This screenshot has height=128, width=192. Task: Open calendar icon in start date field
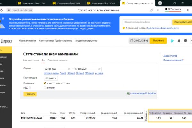click(69, 69)
